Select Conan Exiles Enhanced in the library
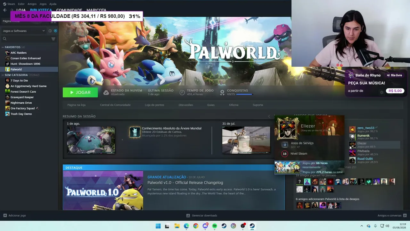This screenshot has width=410, height=231. 26,58
